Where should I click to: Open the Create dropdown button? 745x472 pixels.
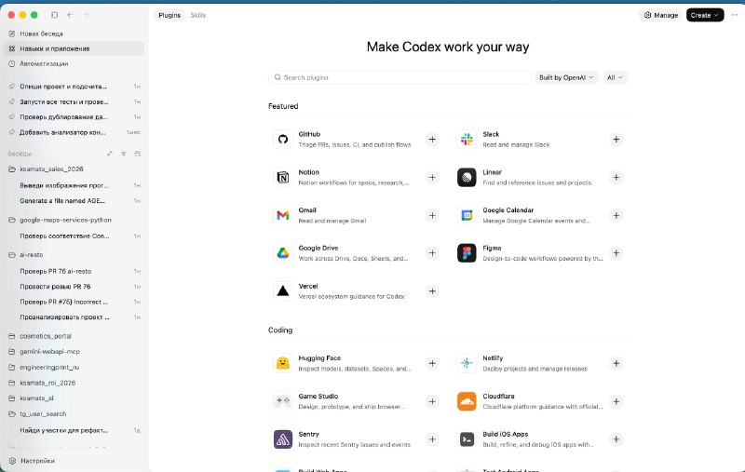point(704,15)
